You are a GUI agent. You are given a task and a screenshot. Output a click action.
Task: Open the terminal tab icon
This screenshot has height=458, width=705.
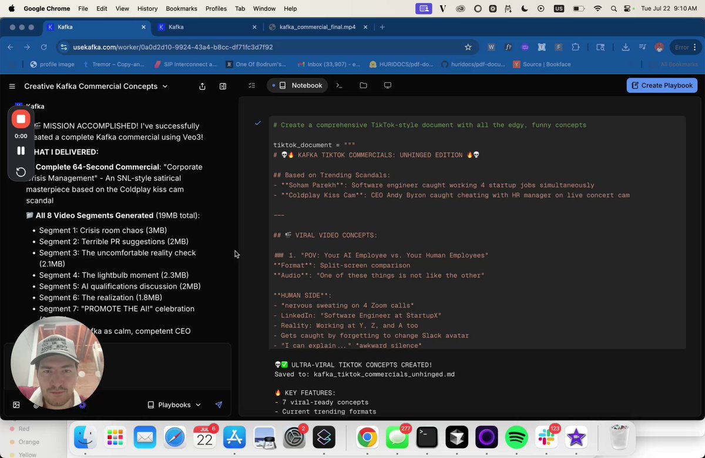click(x=339, y=85)
